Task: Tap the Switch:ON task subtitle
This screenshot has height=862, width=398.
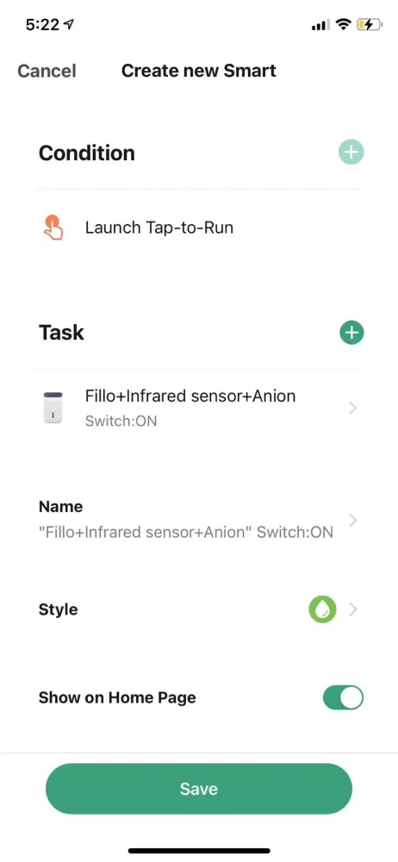Action: pos(121,422)
